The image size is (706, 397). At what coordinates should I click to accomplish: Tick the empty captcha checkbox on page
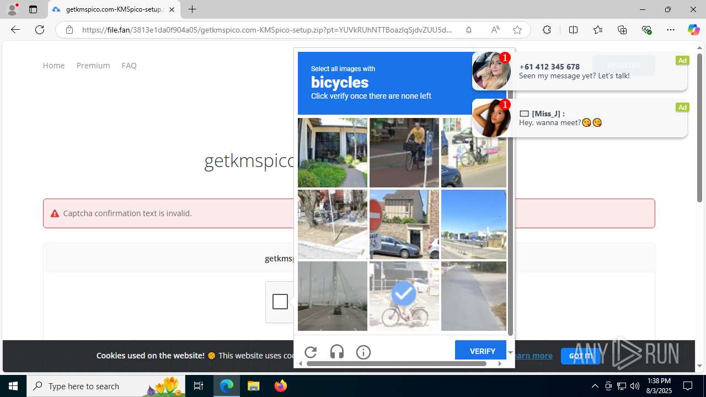click(280, 302)
